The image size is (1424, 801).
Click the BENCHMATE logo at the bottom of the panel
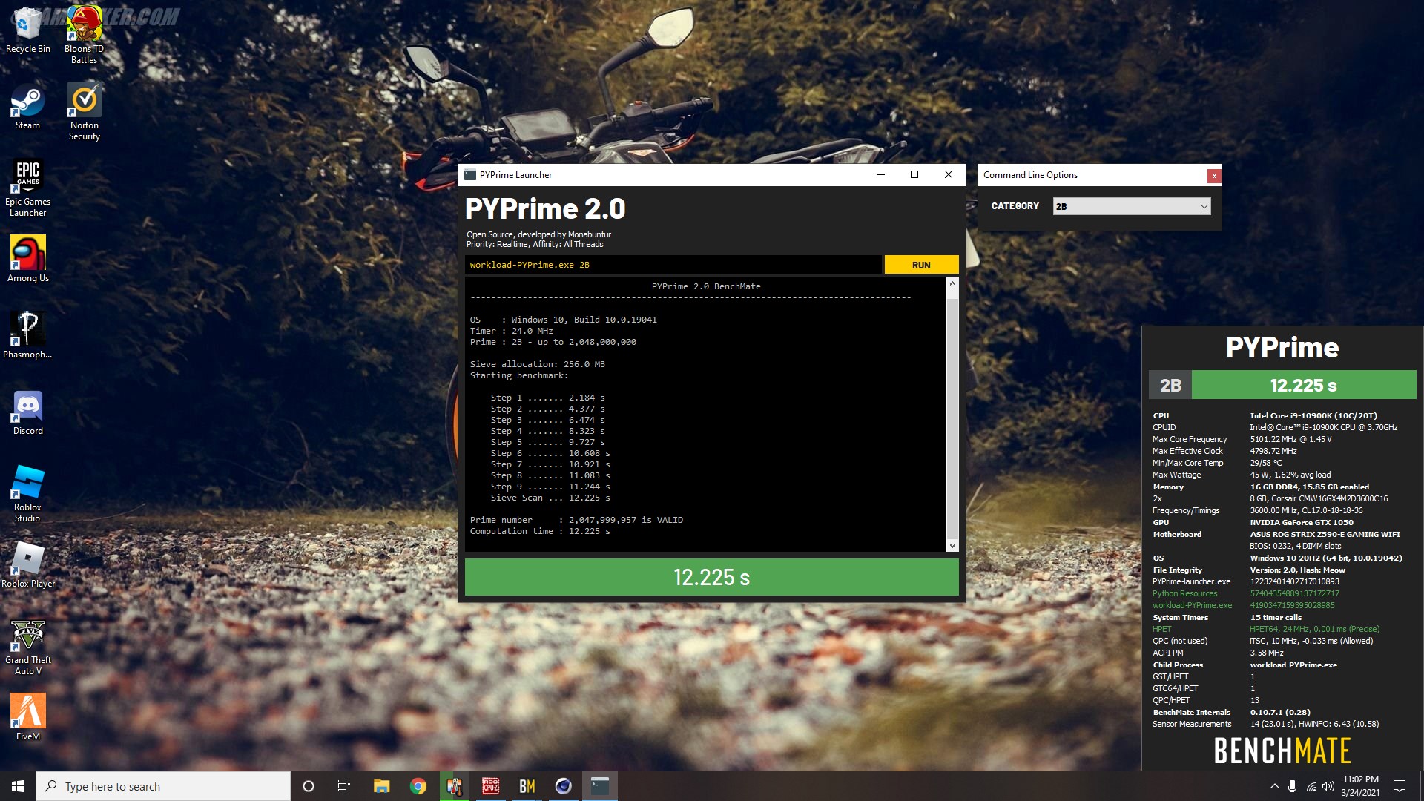click(x=1282, y=751)
